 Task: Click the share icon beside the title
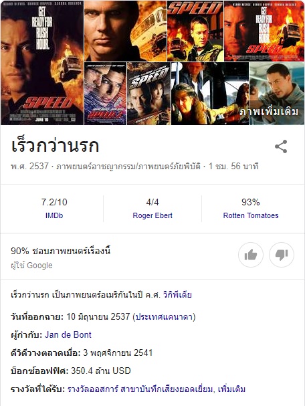[x=281, y=146]
